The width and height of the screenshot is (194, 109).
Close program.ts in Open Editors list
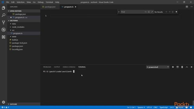pos(11,18)
